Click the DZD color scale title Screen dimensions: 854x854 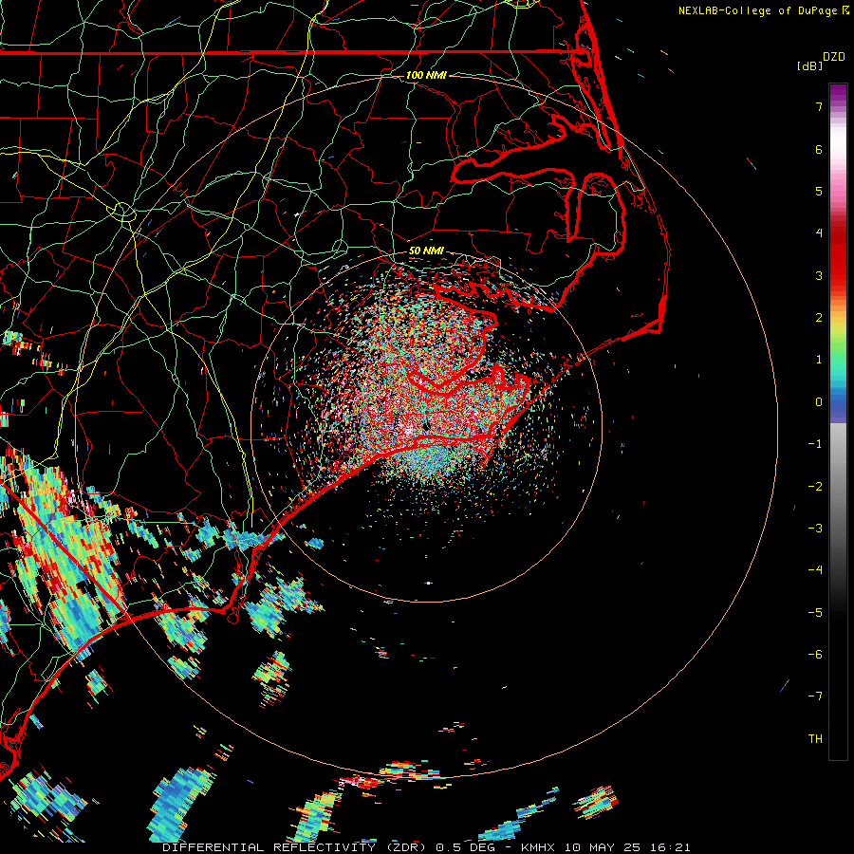(834, 57)
